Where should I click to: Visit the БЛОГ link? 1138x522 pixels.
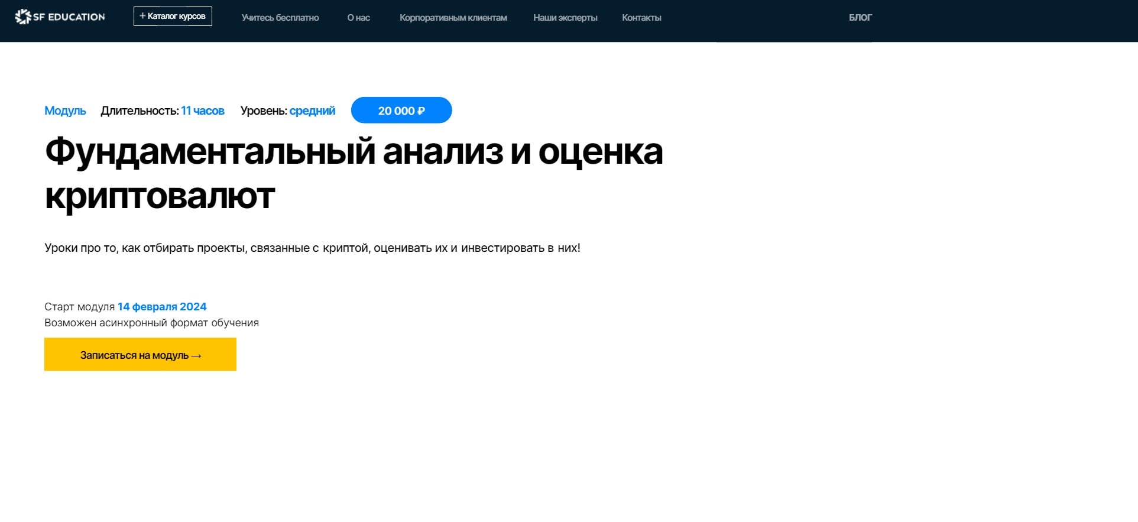860,18
